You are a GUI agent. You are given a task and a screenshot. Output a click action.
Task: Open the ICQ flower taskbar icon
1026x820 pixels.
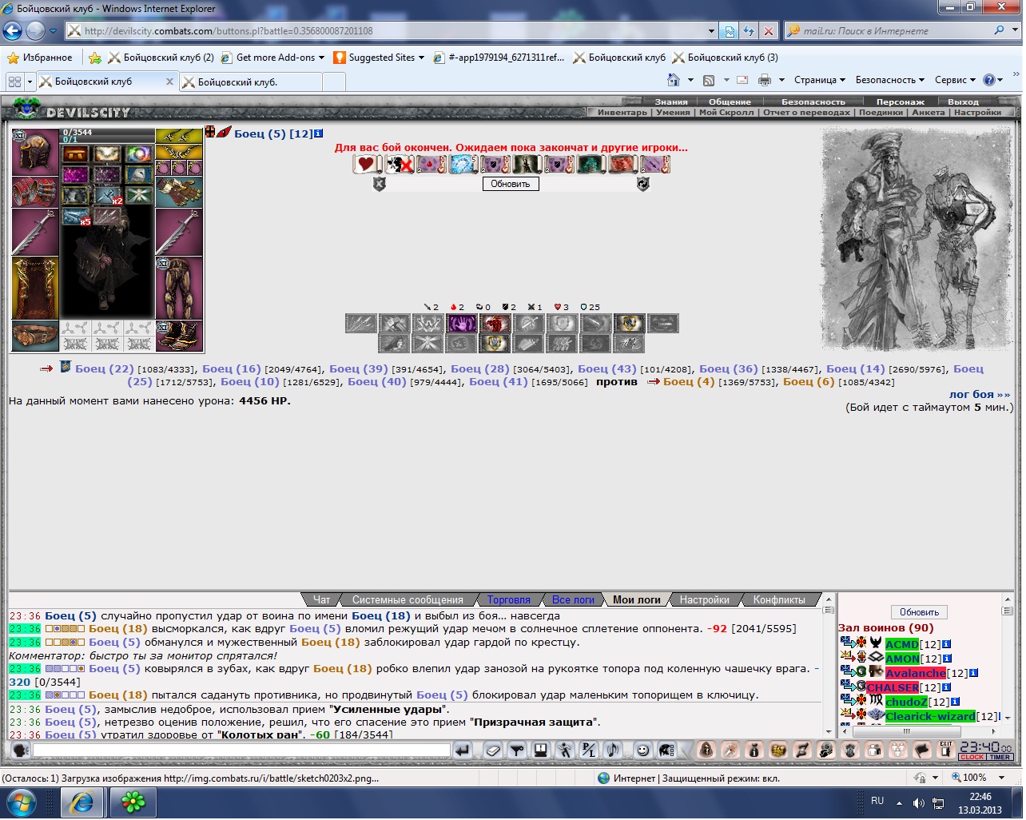[x=132, y=802]
